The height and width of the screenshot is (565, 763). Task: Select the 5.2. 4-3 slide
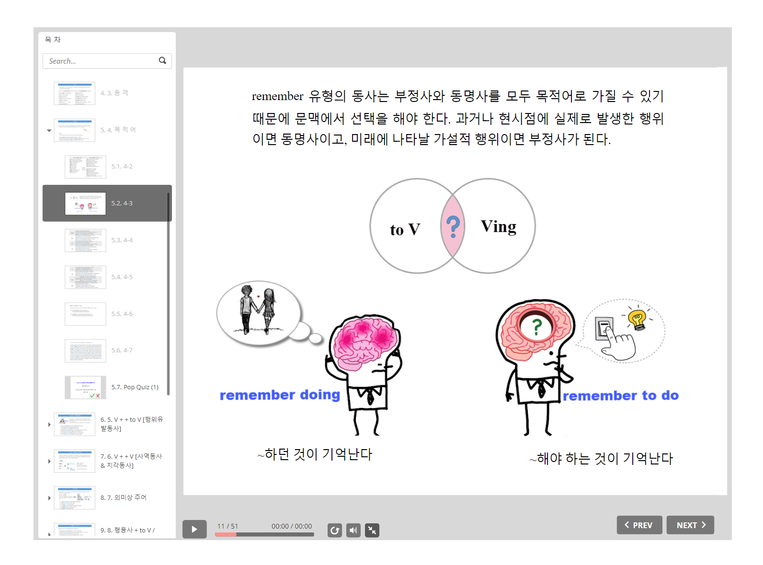click(107, 203)
